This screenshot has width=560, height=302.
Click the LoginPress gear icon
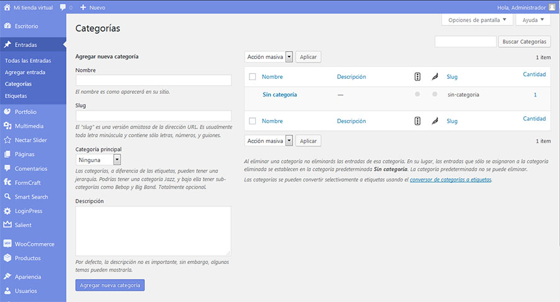point(7,211)
